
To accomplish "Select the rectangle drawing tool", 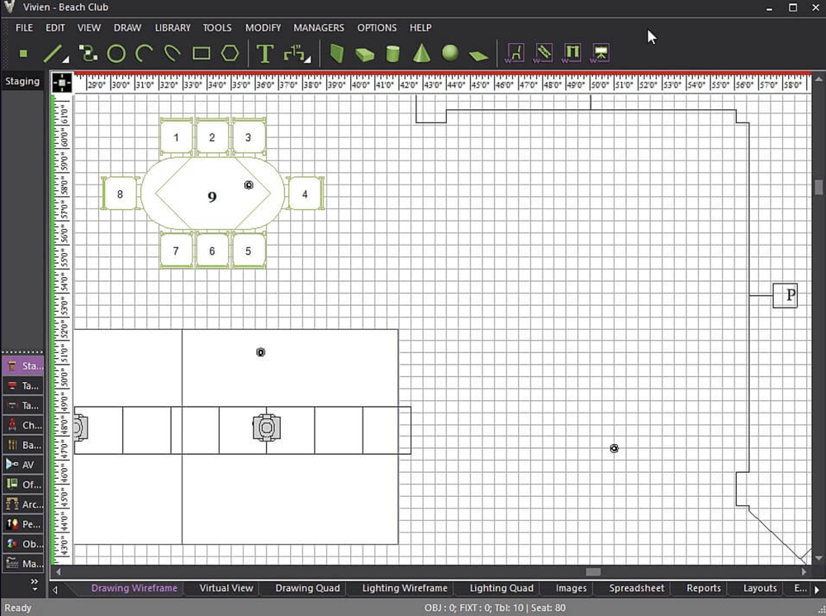I will [x=200, y=53].
